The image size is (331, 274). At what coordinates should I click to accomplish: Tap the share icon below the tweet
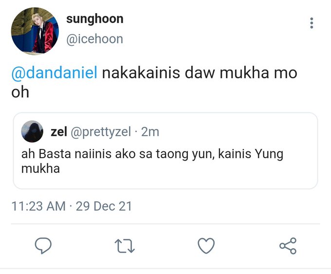point(288,246)
